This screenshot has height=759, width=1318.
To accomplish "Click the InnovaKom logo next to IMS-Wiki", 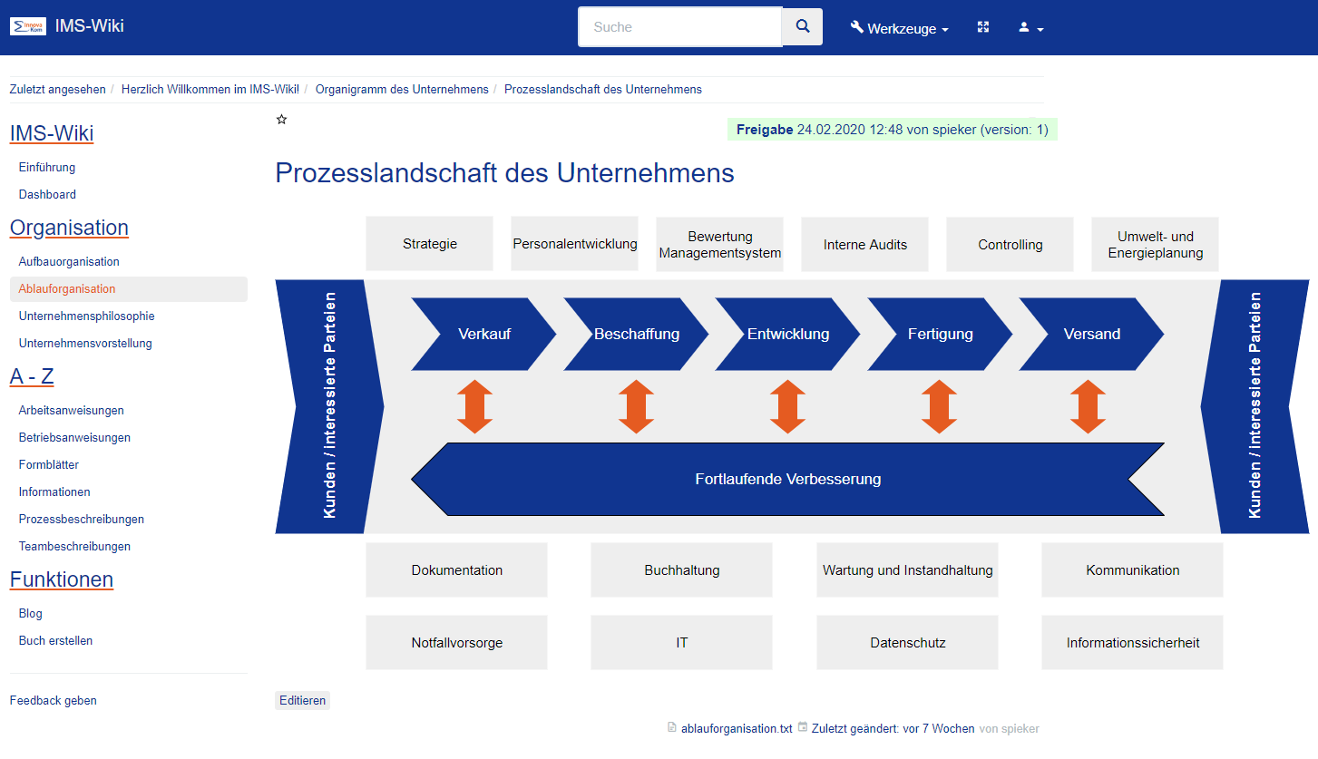I will [x=27, y=26].
